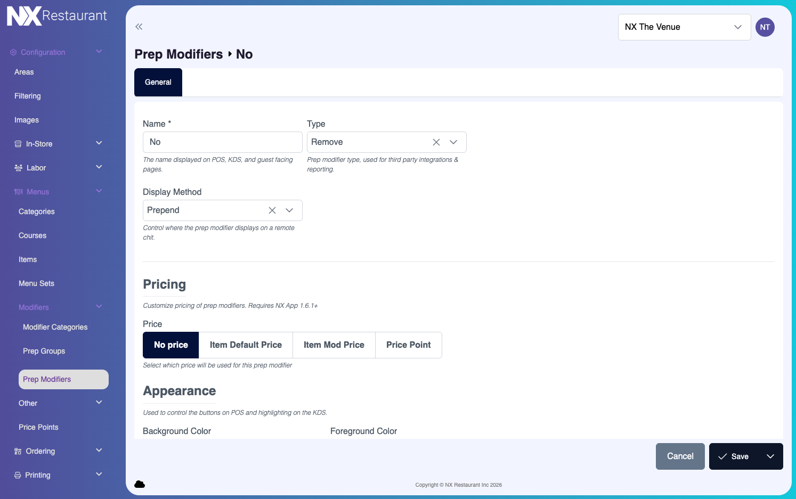Click the cloud status icon
The image size is (796, 499).
coord(140,484)
